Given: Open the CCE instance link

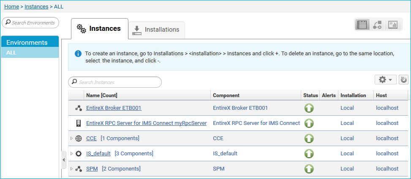Looking at the screenshot, I should pyautogui.click(x=92, y=138).
